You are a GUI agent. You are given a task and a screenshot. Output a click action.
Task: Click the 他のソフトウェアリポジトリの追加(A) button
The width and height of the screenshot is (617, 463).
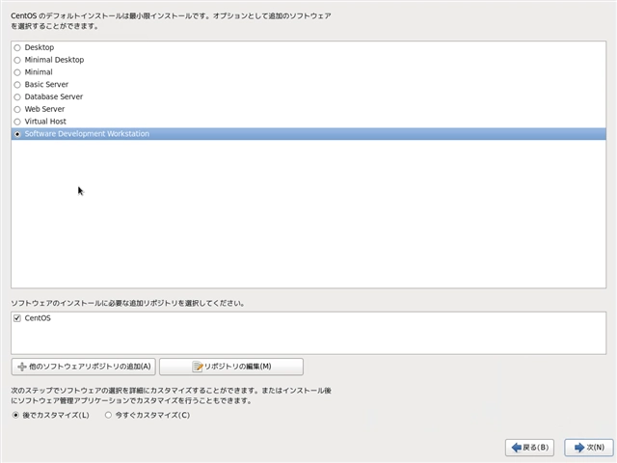pos(84,367)
